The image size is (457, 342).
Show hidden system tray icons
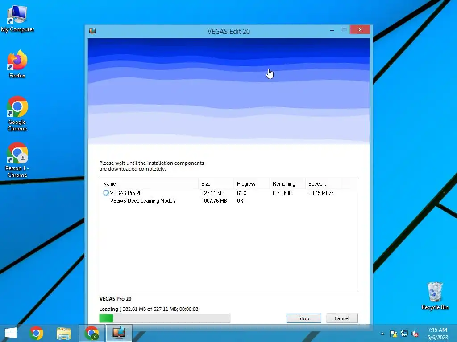(382, 334)
